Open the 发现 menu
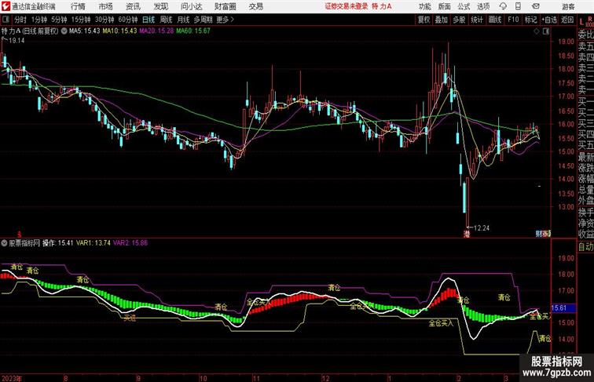The height and width of the screenshot is (382, 594). (x=160, y=6)
